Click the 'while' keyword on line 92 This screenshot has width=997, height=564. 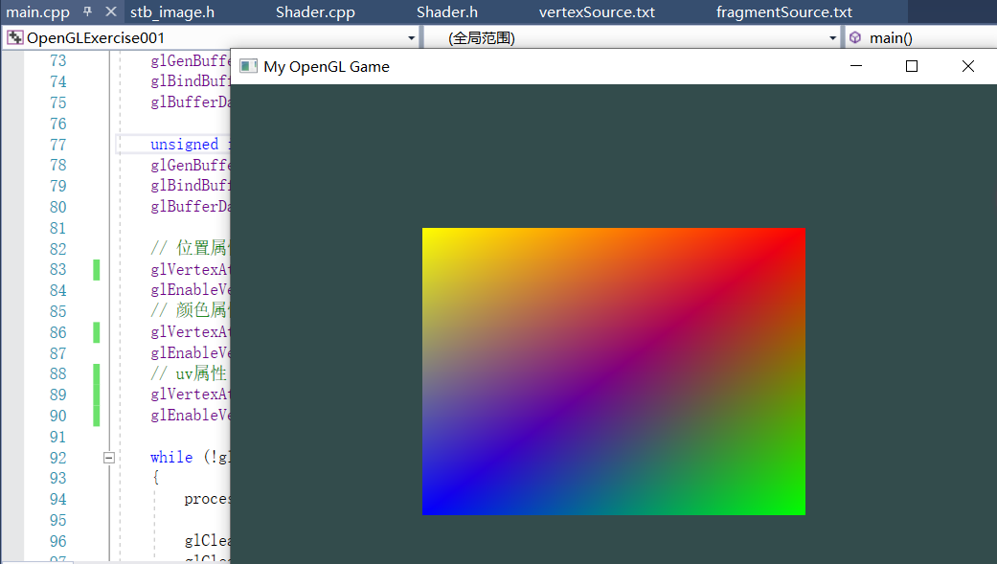(x=171, y=457)
